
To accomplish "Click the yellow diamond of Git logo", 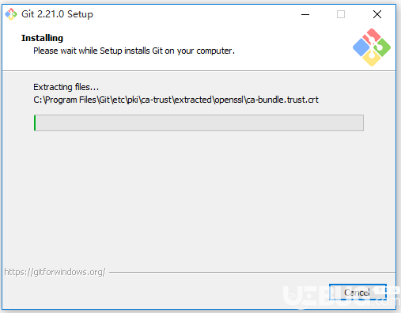I will [x=372, y=58].
